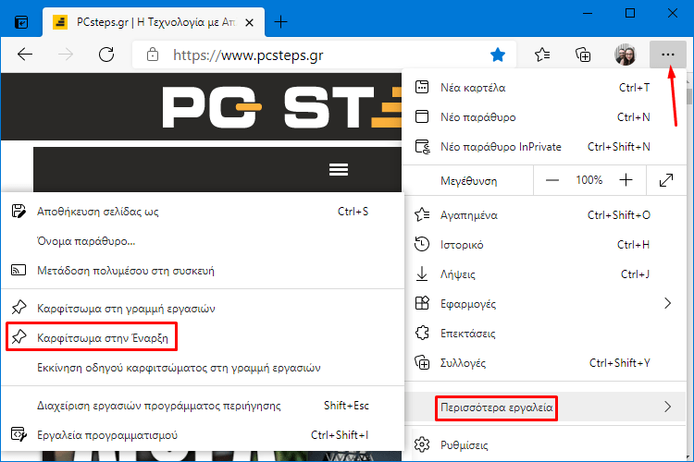
Task: Reload the page with the Refresh icon
Action: click(106, 55)
